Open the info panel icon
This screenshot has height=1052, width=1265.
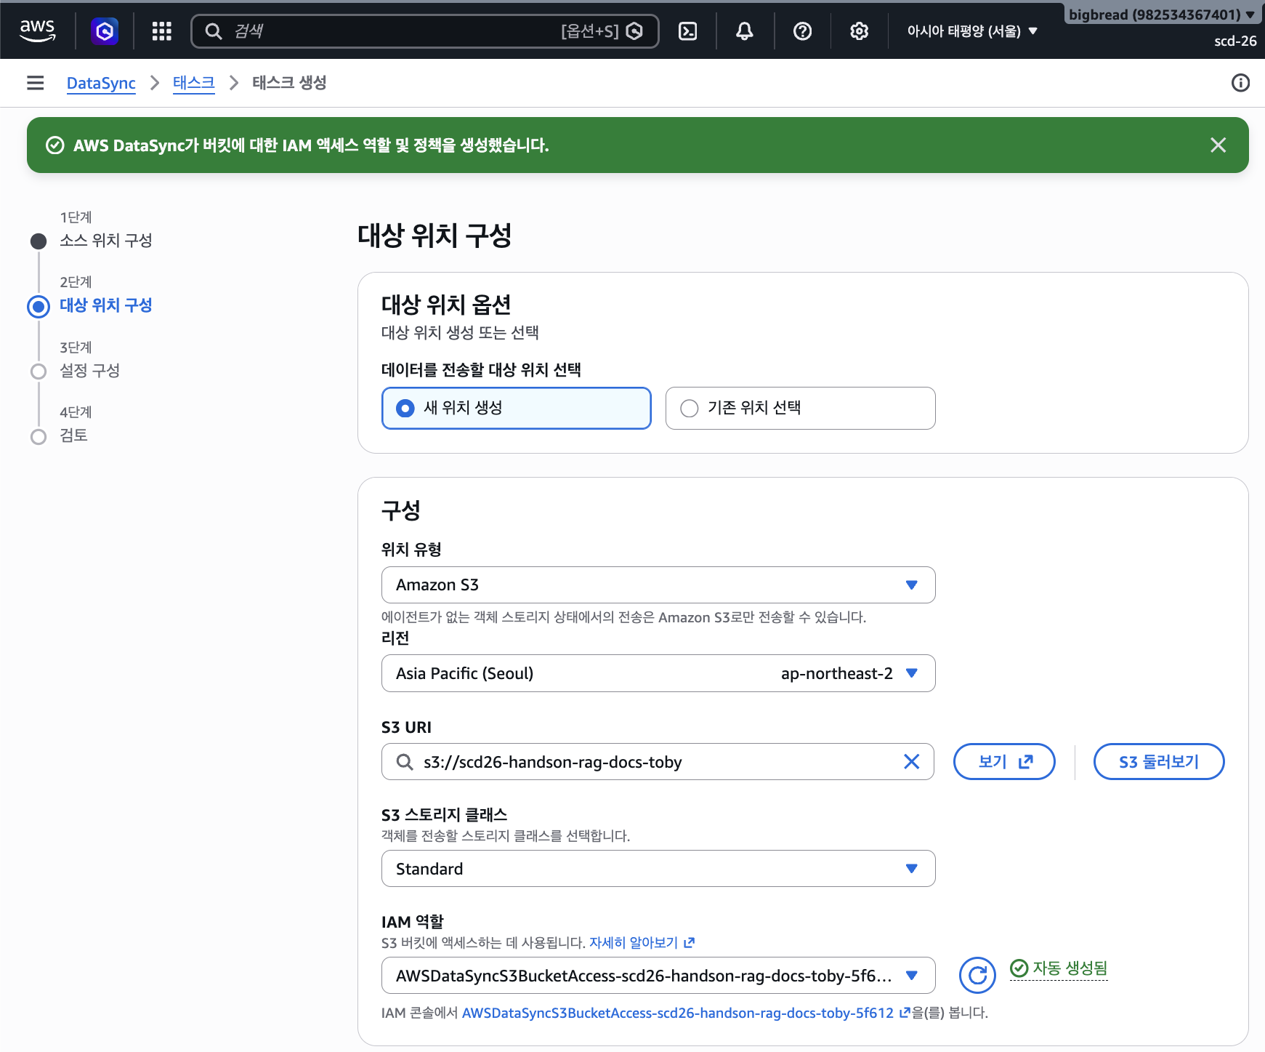tap(1240, 83)
